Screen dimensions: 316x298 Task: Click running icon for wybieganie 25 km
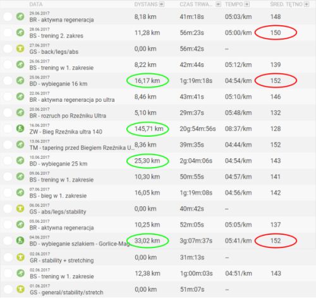click(x=20, y=161)
